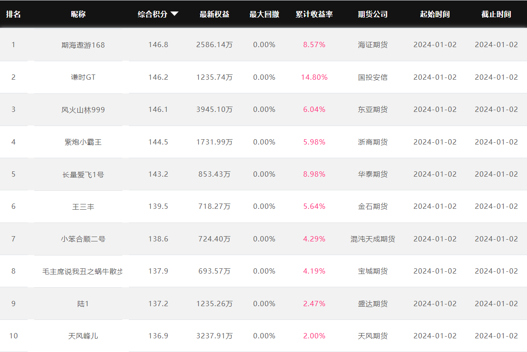The width and height of the screenshot is (527, 352).
Task: Click return rate 14.80%
Action: 314,77
